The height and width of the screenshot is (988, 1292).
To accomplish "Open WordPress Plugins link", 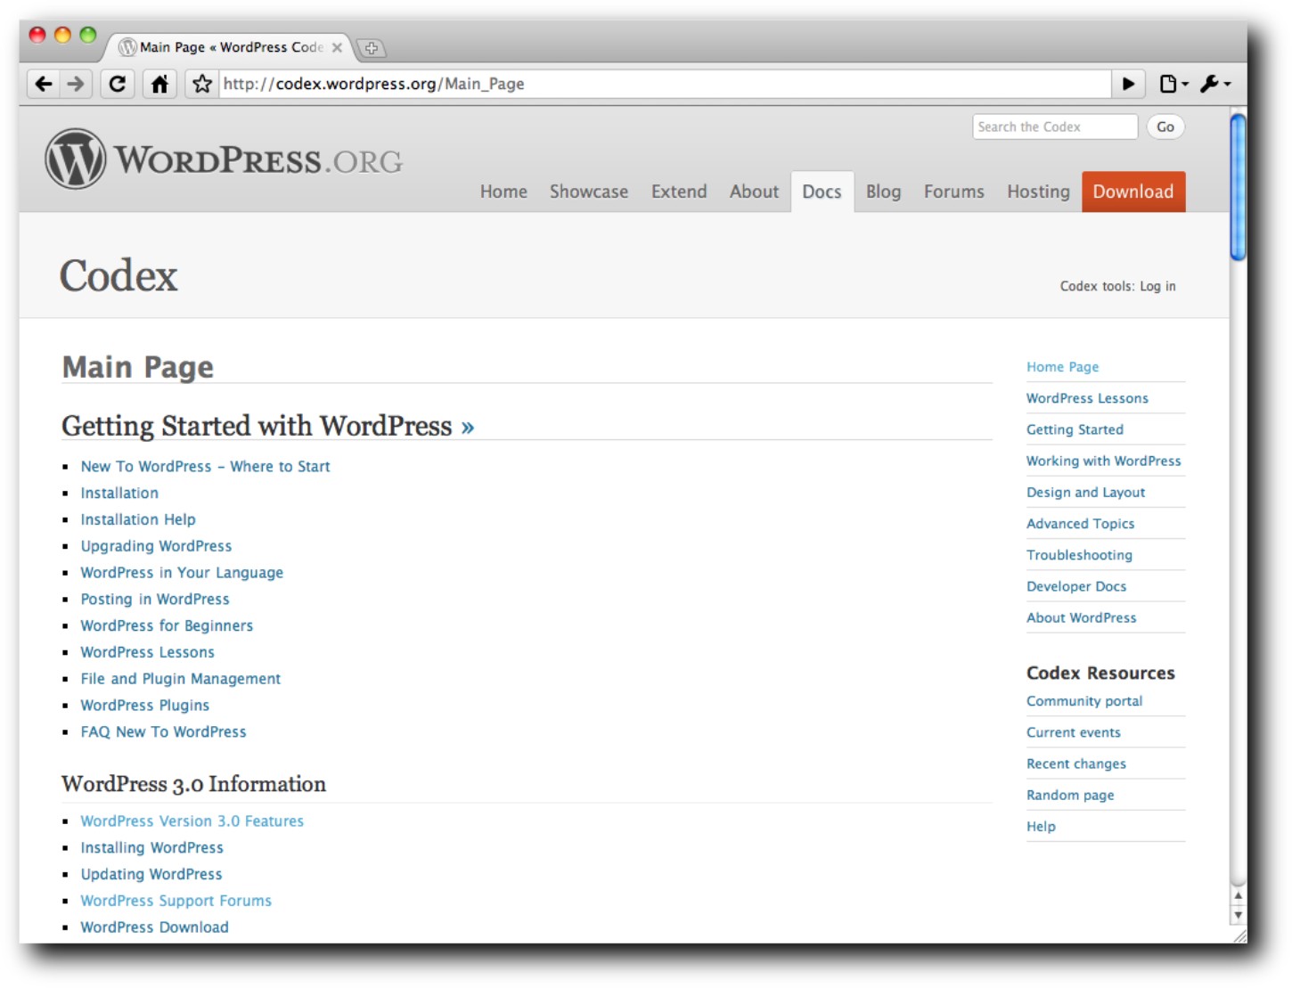I will coord(144,706).
